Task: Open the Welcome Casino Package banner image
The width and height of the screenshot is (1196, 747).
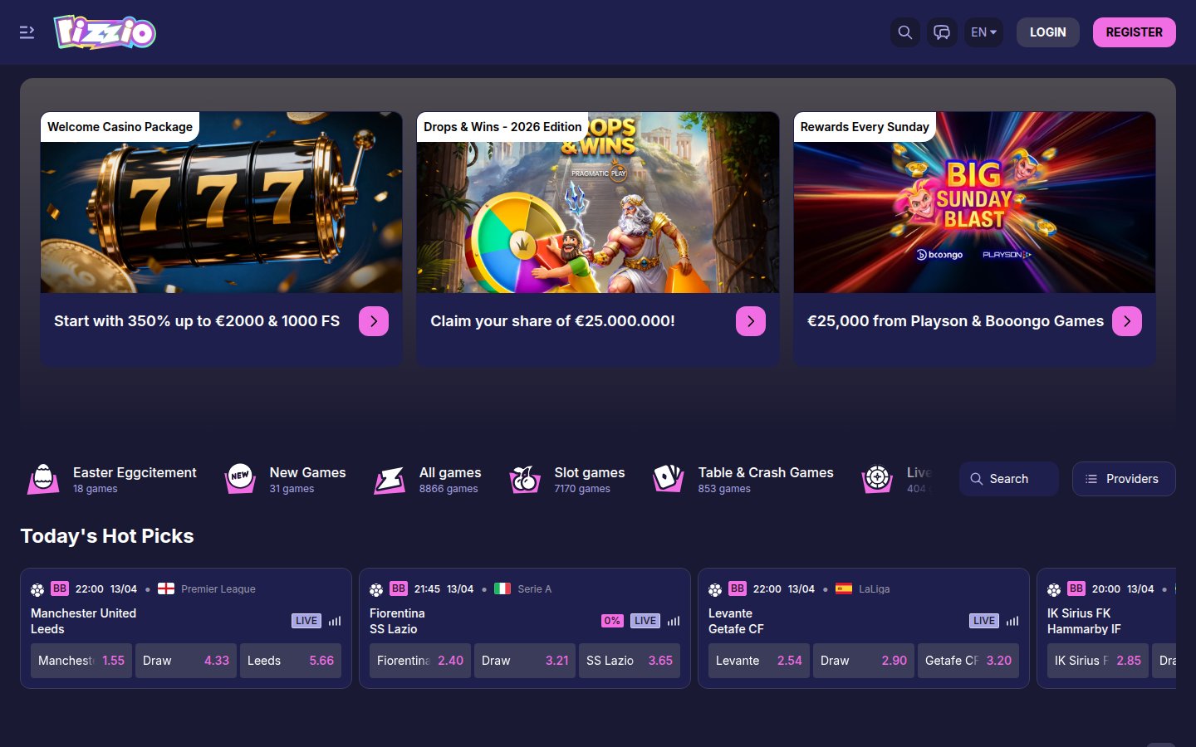Action: coord(221,203)
